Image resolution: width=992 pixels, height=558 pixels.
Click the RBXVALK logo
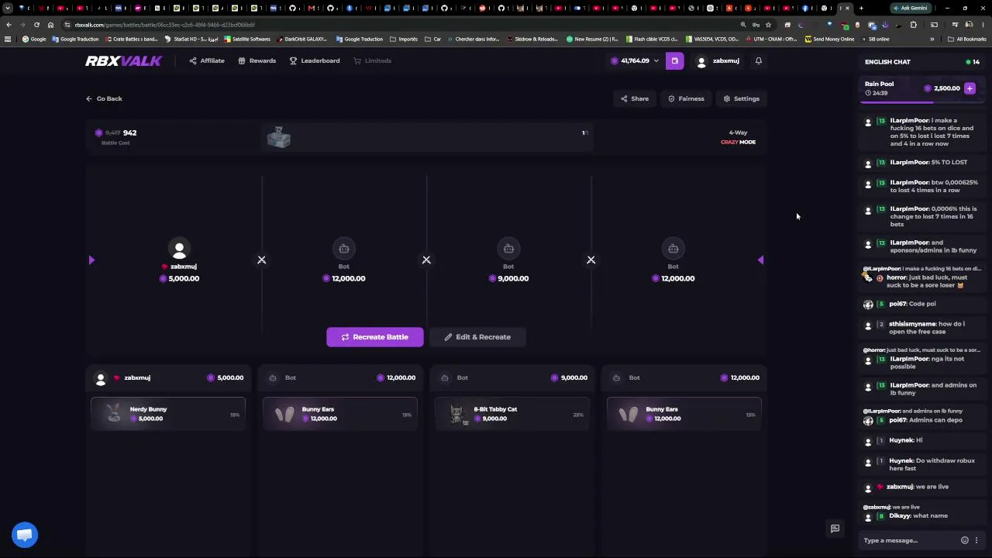coord(123,60)
